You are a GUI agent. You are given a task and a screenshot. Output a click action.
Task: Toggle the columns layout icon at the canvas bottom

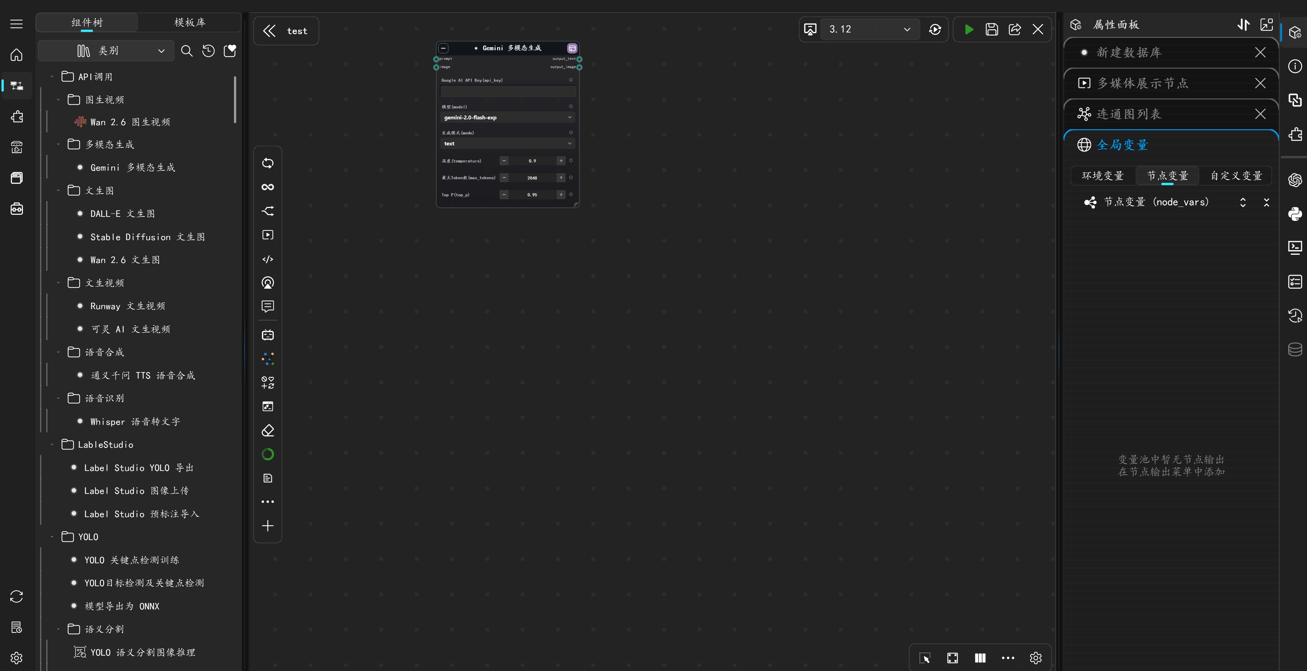pyautogui.click(x=980, y=658)
